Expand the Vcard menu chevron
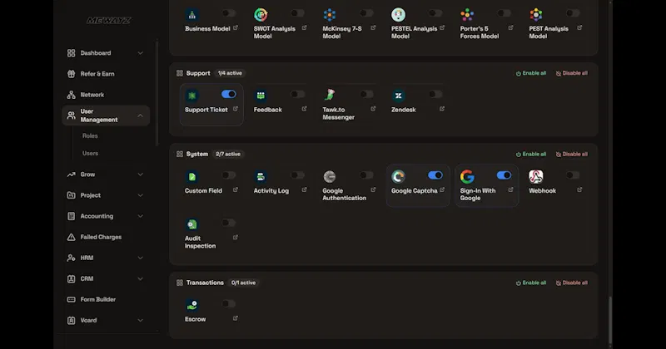Screen dimensions: 666x349 coord(140,320)
